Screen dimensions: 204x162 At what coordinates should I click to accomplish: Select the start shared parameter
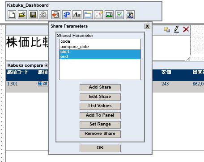coord(100,52)
